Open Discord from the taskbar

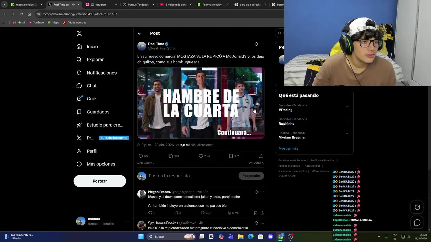[x=270, y=237]
